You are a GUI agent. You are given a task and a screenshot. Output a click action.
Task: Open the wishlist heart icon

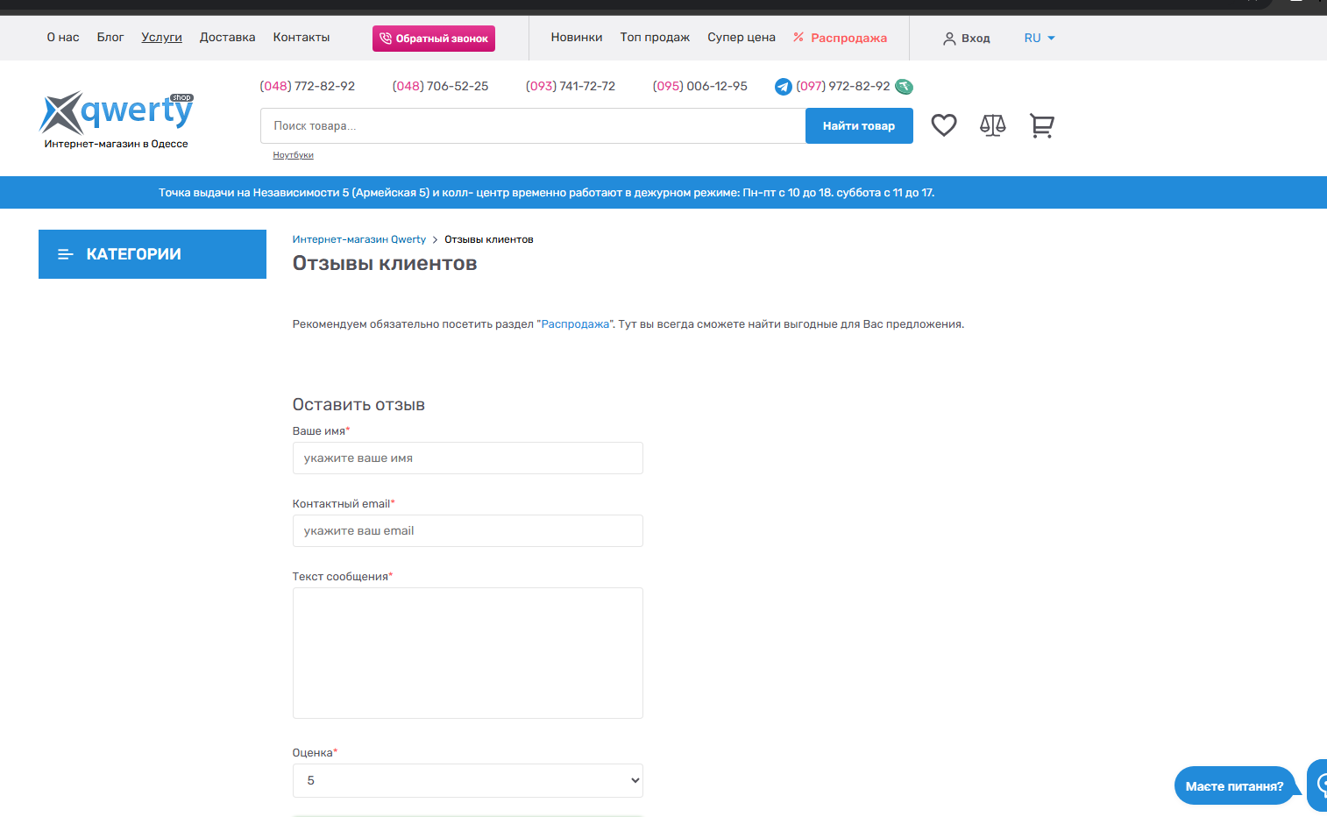pyautogui.click(x=943, y=125)
